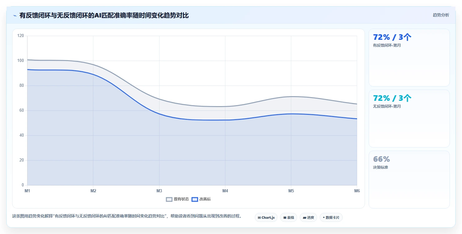Toggle the 原有状态 legend series

(x=177, y=199)
